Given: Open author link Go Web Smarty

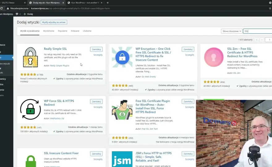Looking at the screenshot, I should [149, 77].
